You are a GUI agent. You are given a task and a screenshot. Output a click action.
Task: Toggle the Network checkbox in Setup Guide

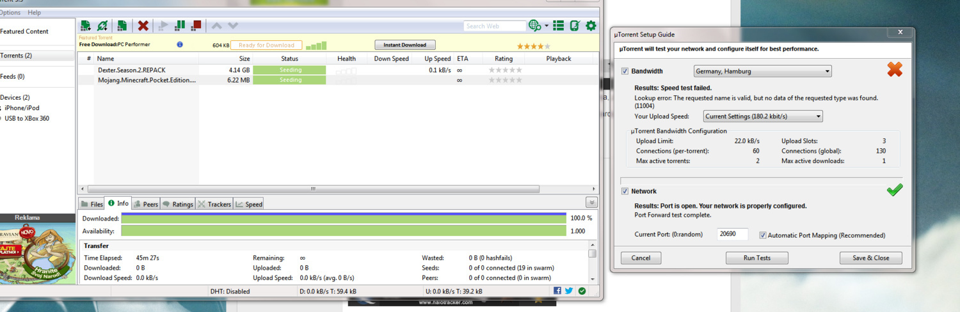point(625,191)
